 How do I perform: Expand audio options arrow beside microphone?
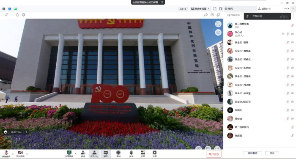click(x=13, y=154)
